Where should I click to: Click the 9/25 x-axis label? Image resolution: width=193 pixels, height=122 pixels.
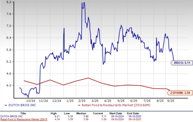(x=171, y=101)
